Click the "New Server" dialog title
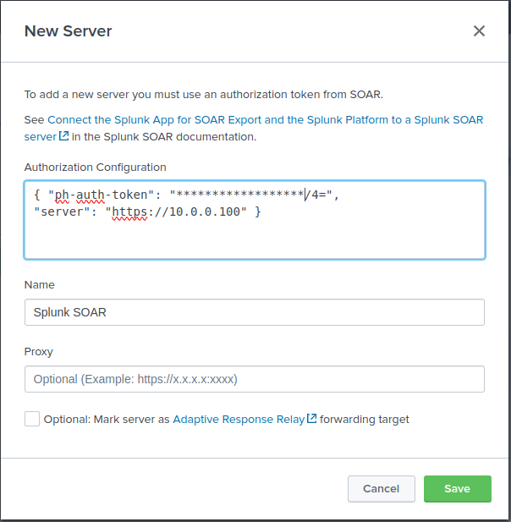Screen dimensions: 511x522 (68, 31)
